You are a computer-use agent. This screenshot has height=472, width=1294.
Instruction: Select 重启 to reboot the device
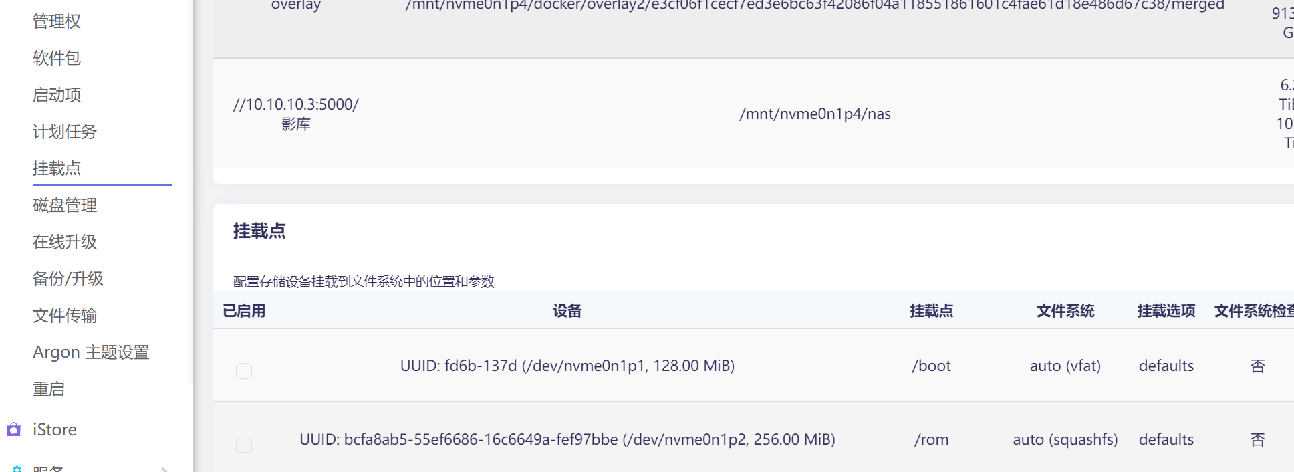pyautogui.click(x=49, y=389)
